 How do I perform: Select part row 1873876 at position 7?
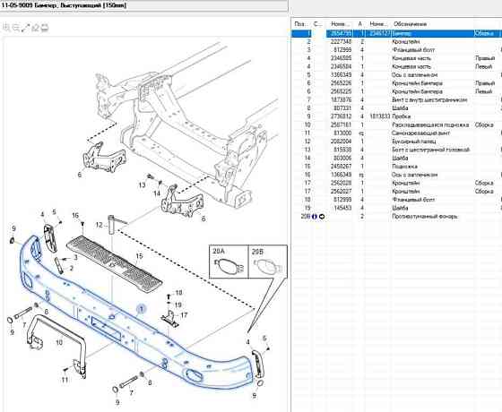tap(396, 99)
